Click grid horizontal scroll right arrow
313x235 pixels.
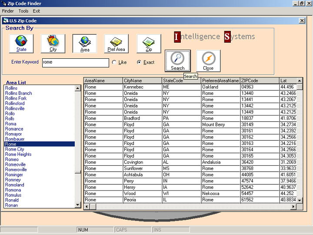click(293, 206)
